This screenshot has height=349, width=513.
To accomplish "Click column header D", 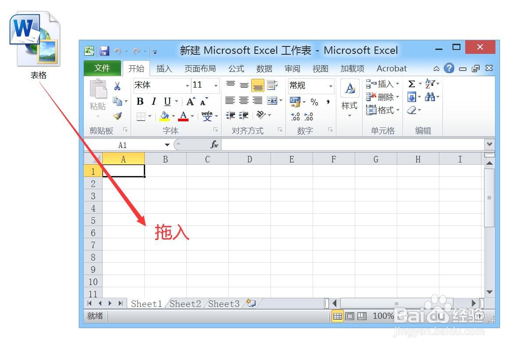I will [249, 159].
